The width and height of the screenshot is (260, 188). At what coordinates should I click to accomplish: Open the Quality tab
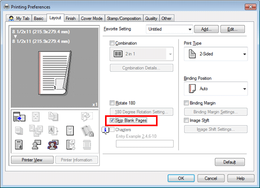(151, 18)
